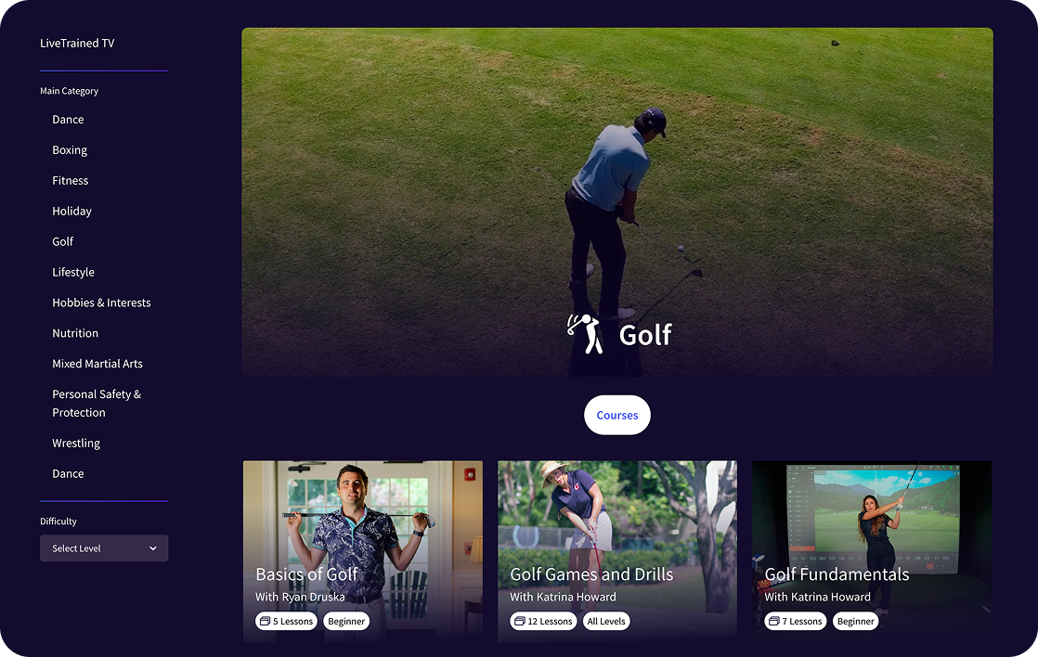Select the Courses tab
The width and height of the screenshot is (1038, 657).
point(617,415)
